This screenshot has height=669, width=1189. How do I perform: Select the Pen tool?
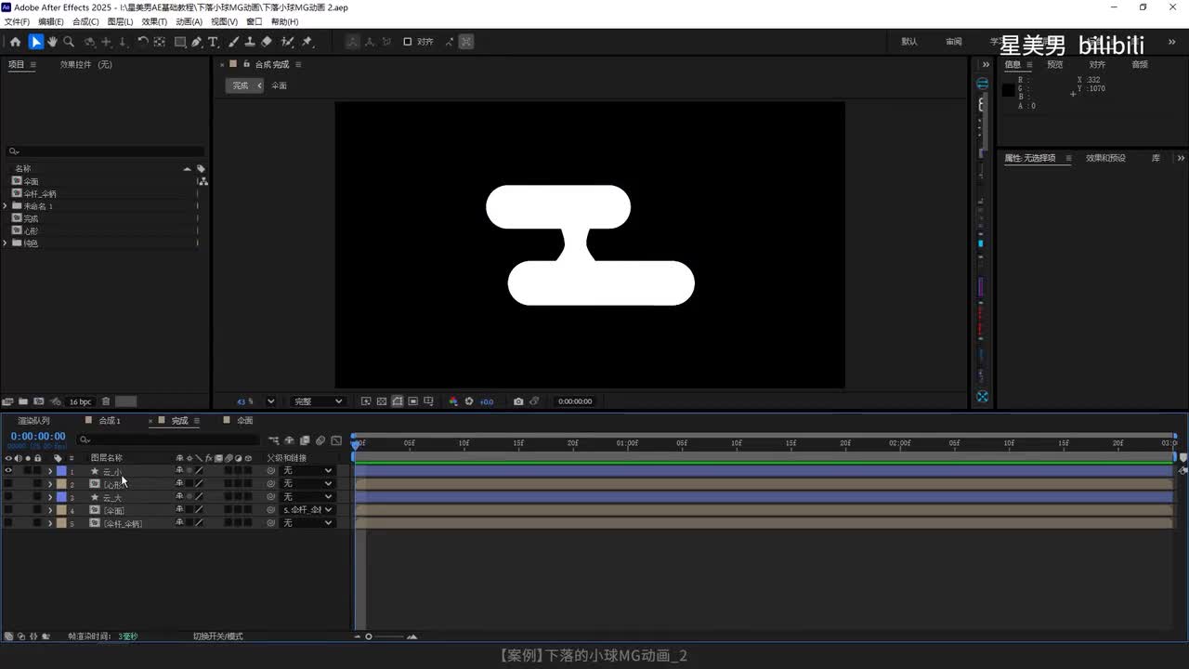pos(197,42)
